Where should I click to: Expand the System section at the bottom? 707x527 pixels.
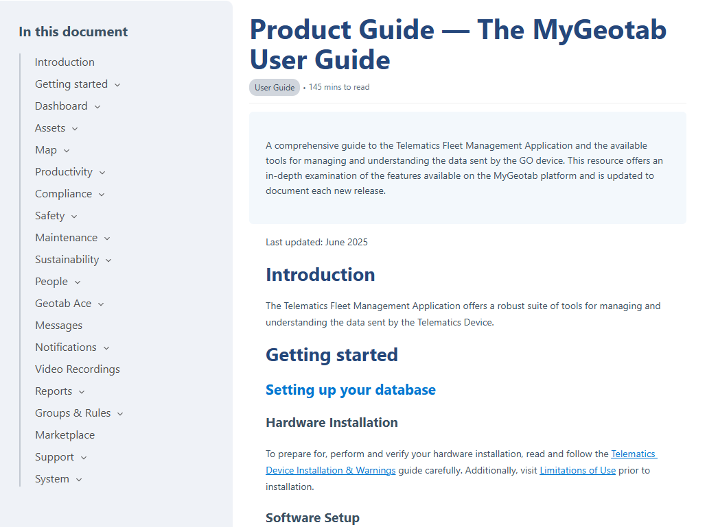[x=78, y=478]
